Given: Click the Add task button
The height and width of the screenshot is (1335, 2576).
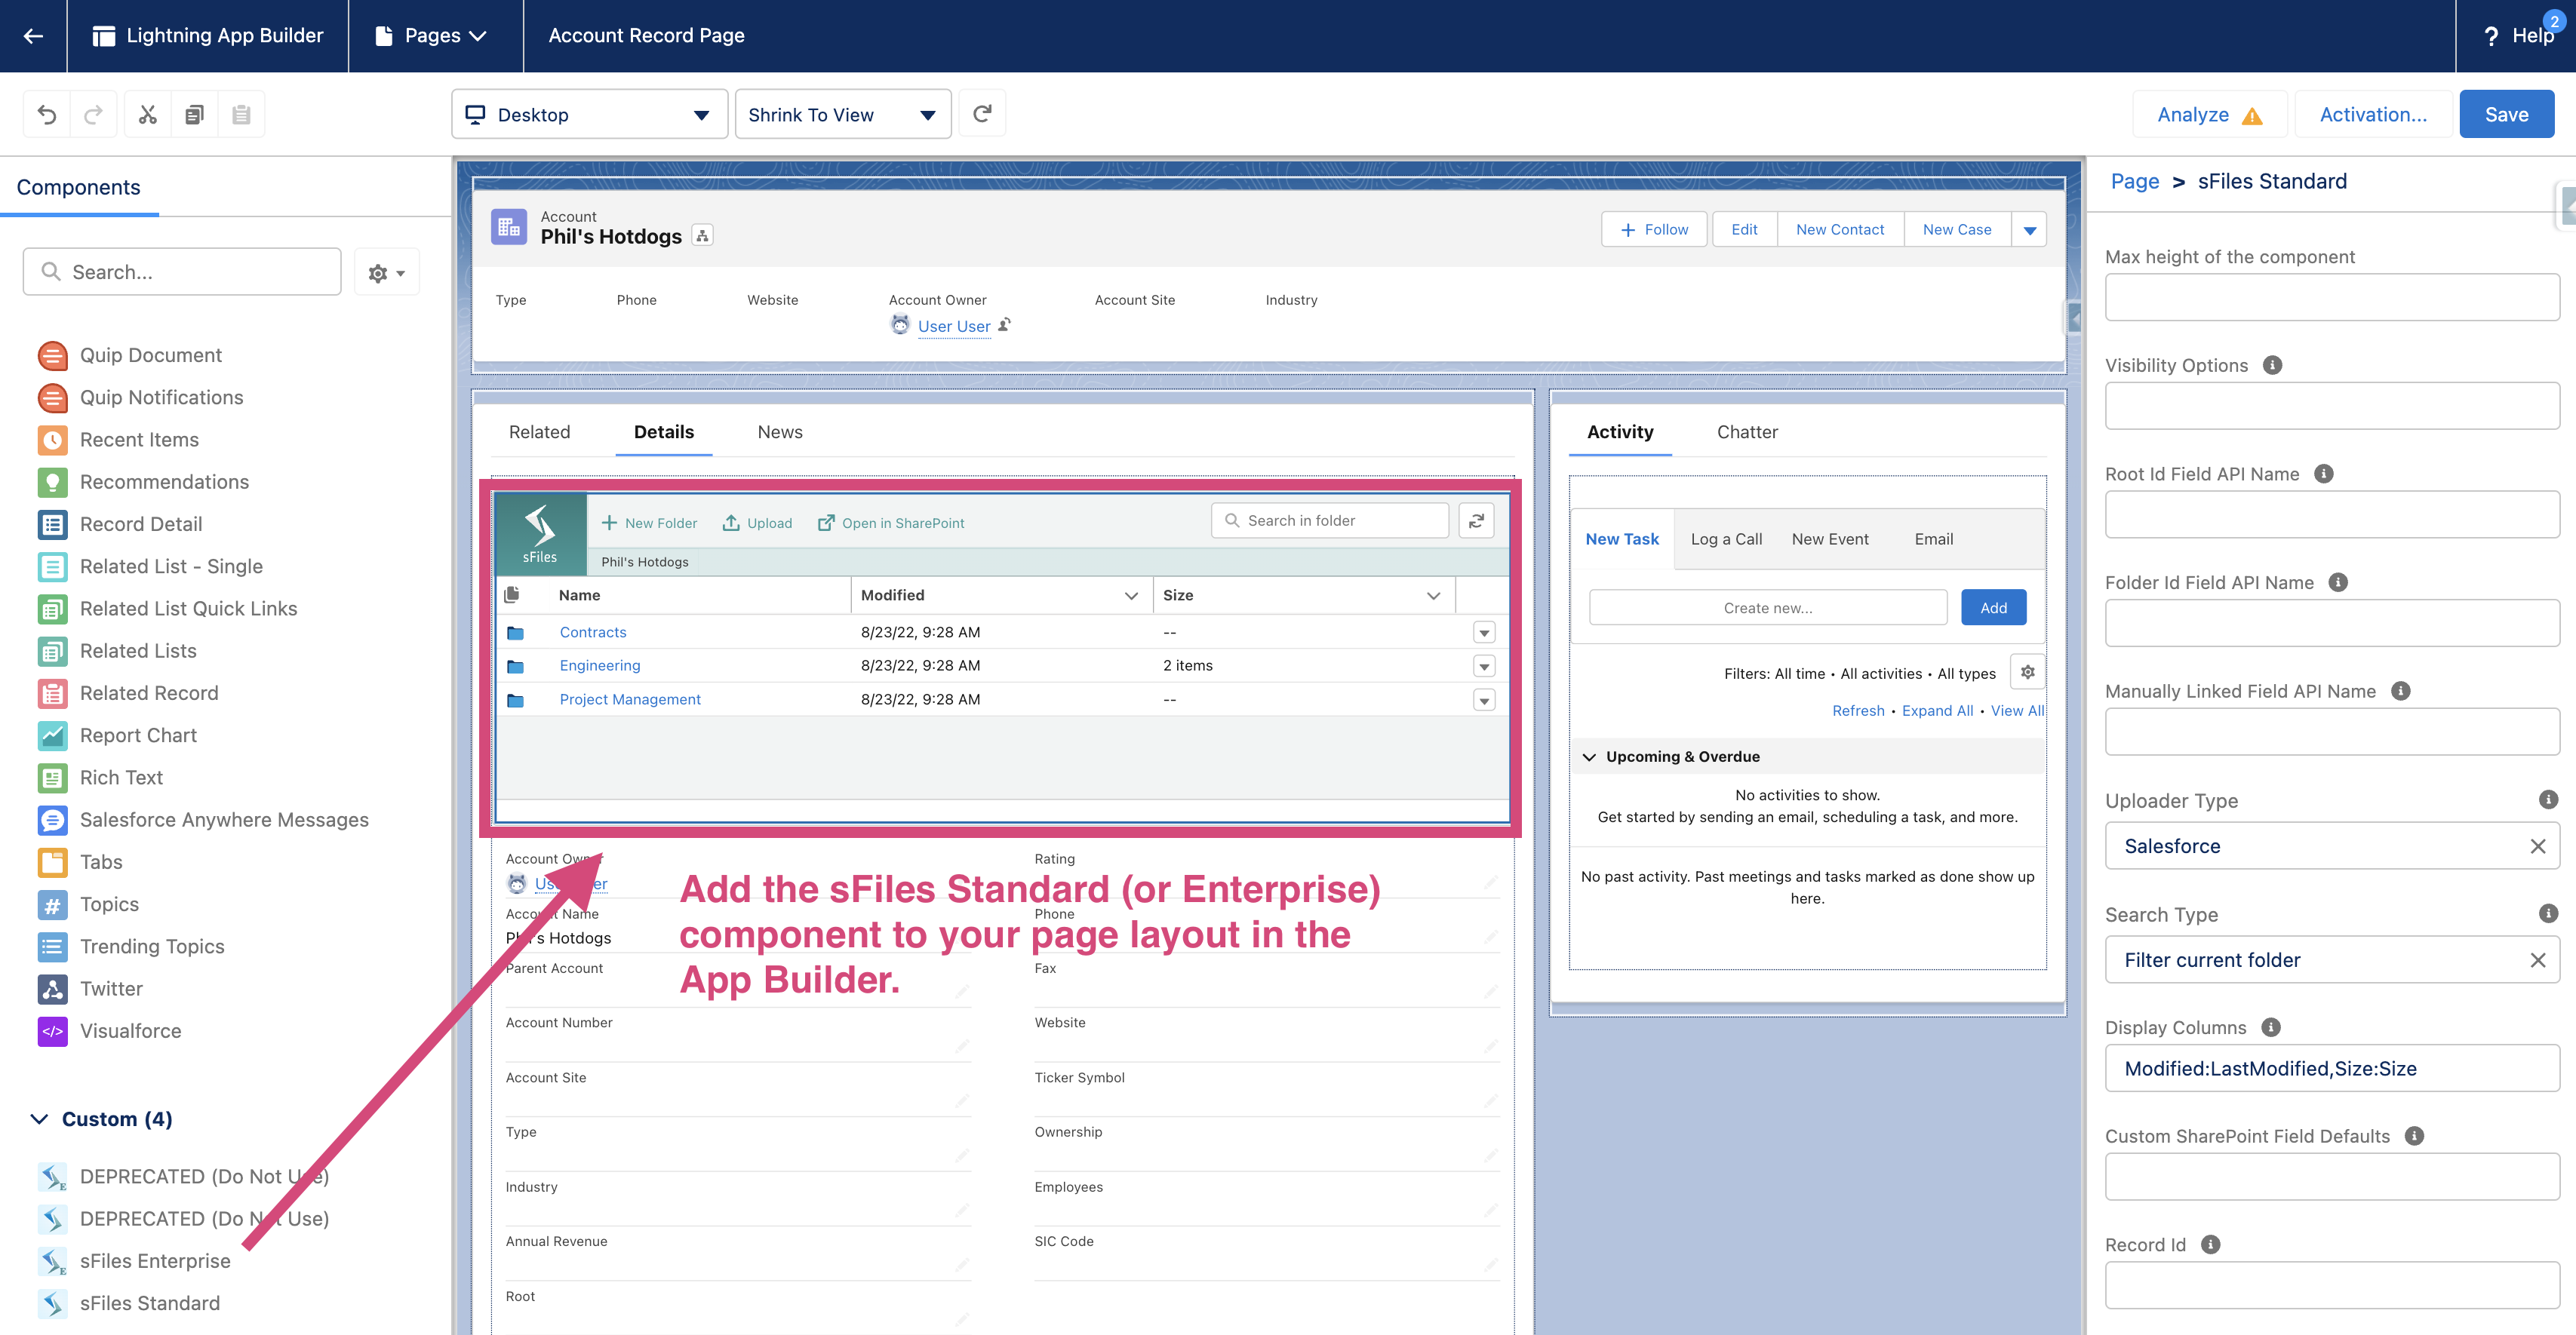Looking at the screenshot, I should point(1993,608).
